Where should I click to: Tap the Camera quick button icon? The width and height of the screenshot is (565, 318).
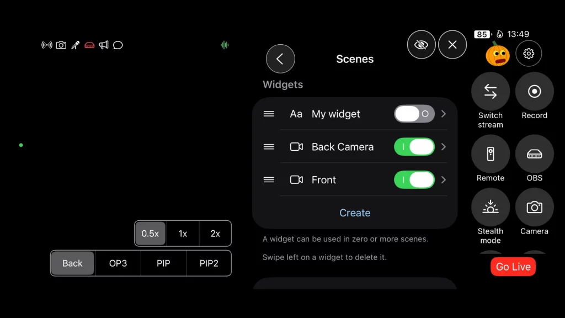coord(534,207)
